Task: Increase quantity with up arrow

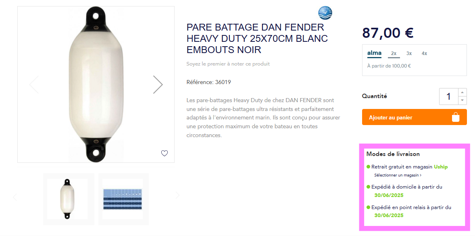Action: pos(462,92)
